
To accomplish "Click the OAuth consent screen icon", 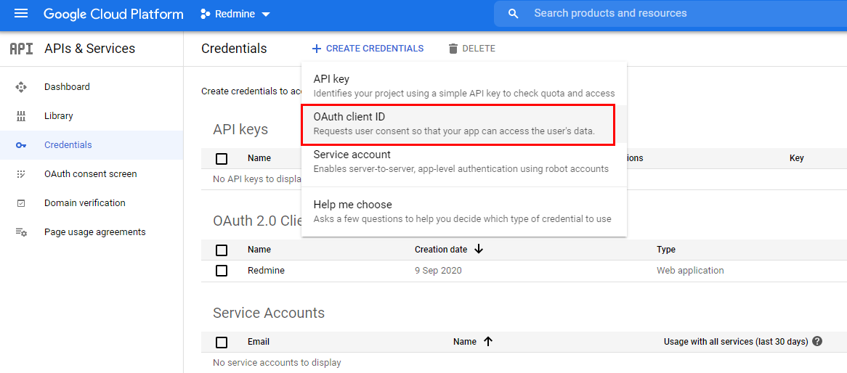I will (21, 174).
